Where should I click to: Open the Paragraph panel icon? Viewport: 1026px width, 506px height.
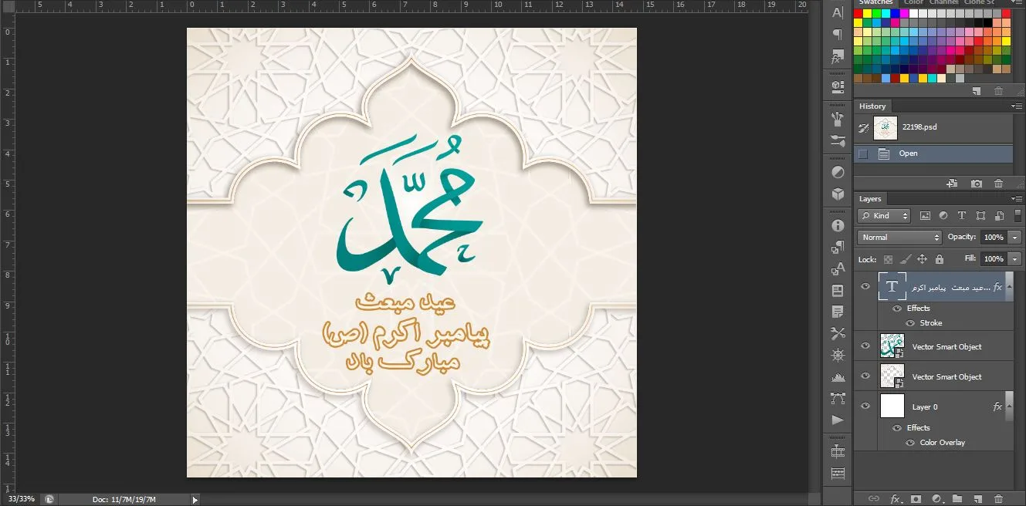(x=838, y=35)
